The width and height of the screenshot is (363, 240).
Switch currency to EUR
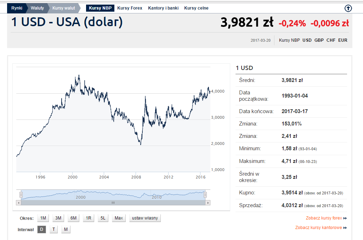coord(342,40)
